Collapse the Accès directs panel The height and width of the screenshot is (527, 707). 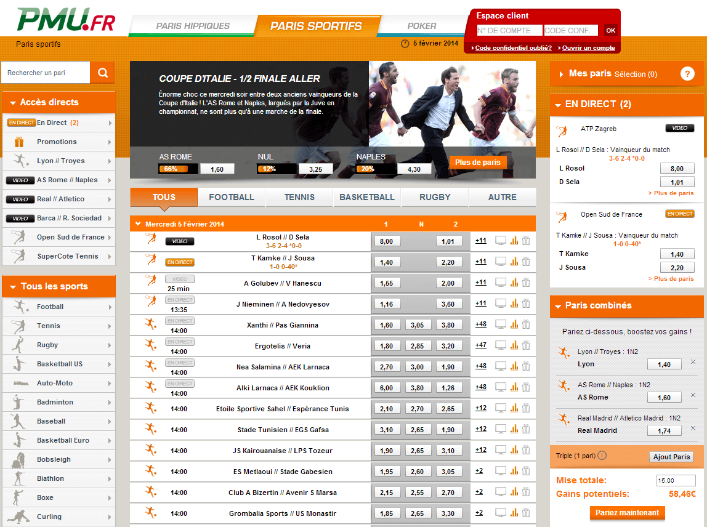click(x=13, y=103)
